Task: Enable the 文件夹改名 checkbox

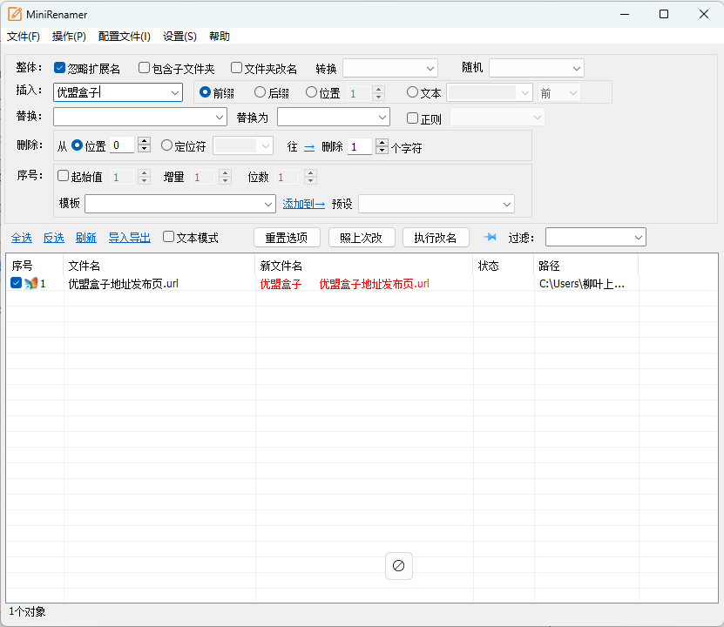Action: coord(236,68)
